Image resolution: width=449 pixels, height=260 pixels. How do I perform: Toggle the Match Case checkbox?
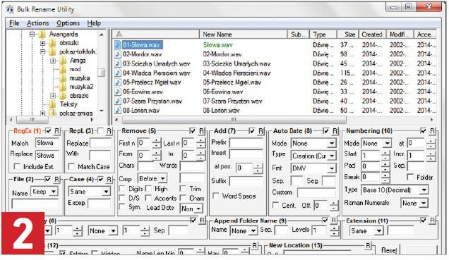tap(71, 166)
